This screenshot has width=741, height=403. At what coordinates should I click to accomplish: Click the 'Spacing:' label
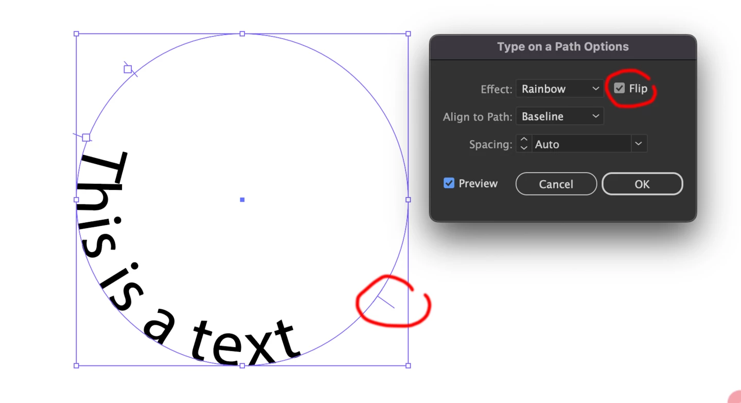point(491,145)
